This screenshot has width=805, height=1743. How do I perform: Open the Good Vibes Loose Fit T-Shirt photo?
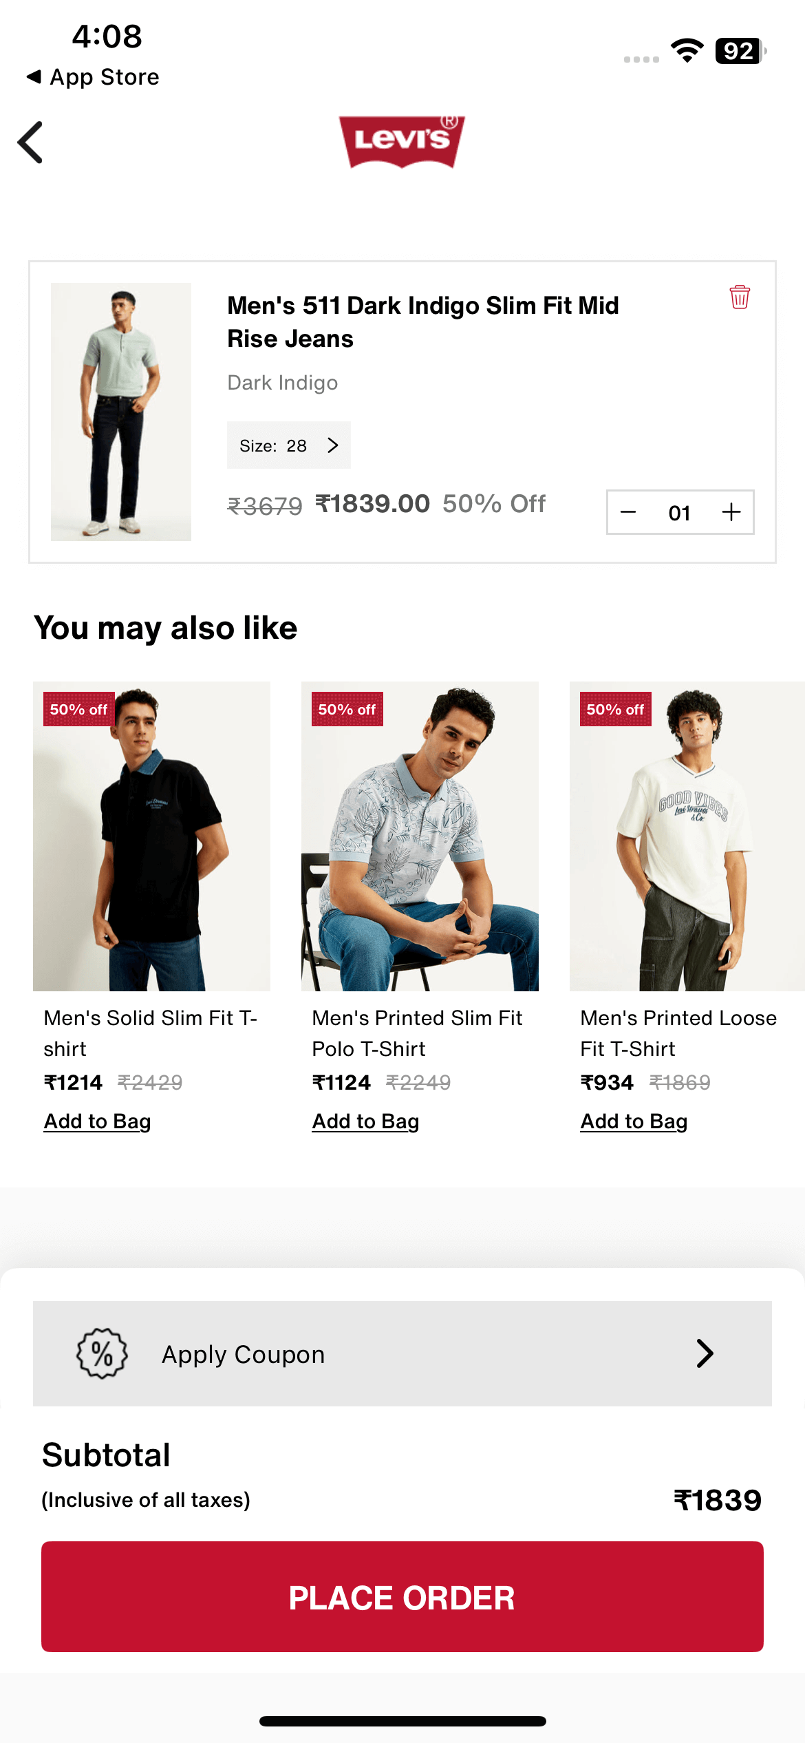(687, 836)
